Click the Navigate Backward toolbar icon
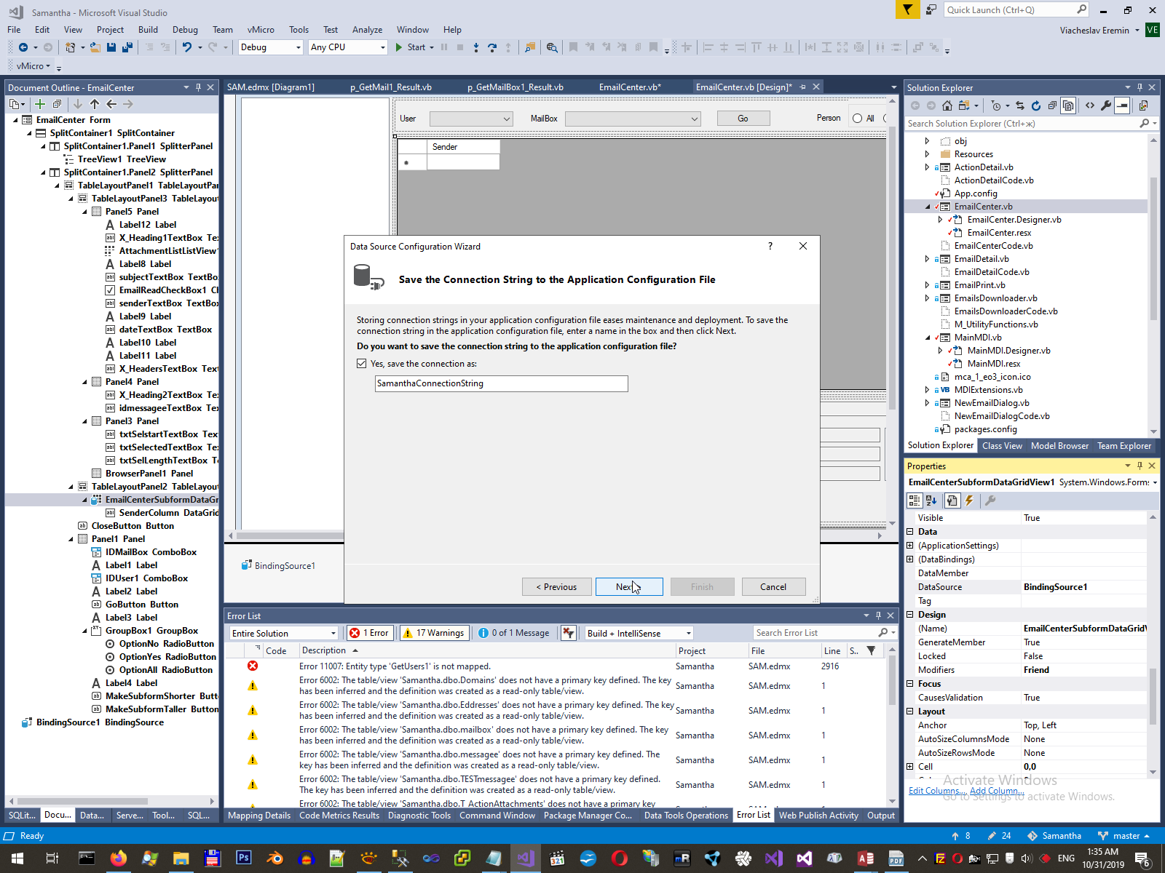 click(23, 47)
